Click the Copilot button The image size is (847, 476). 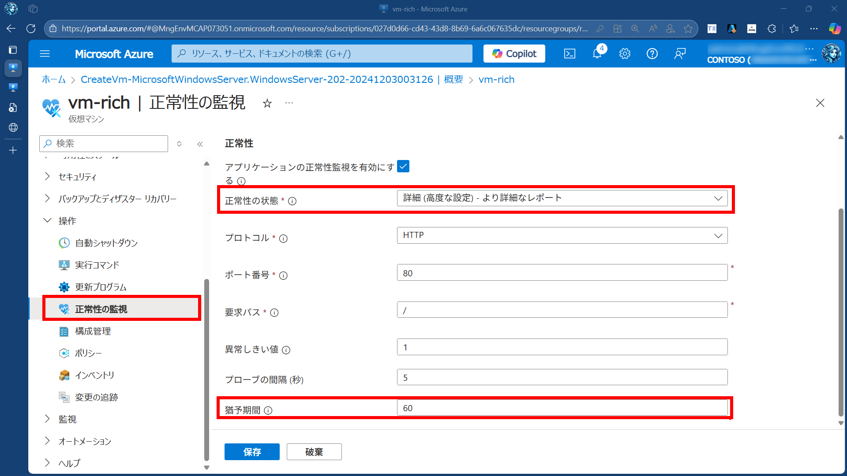(x=514, y=54)
